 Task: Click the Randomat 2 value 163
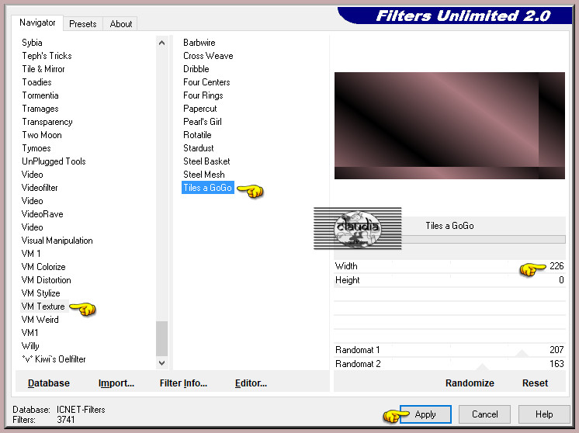coord(556,364)
